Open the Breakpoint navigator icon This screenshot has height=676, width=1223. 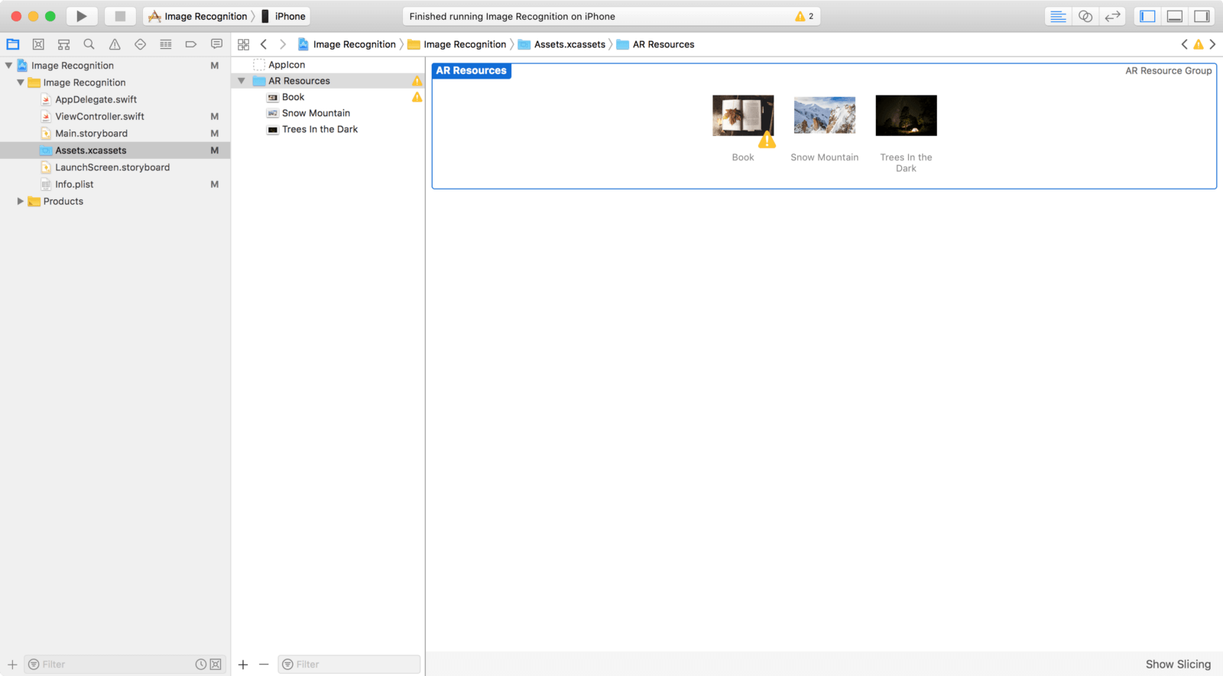click(x=191, y=44)
